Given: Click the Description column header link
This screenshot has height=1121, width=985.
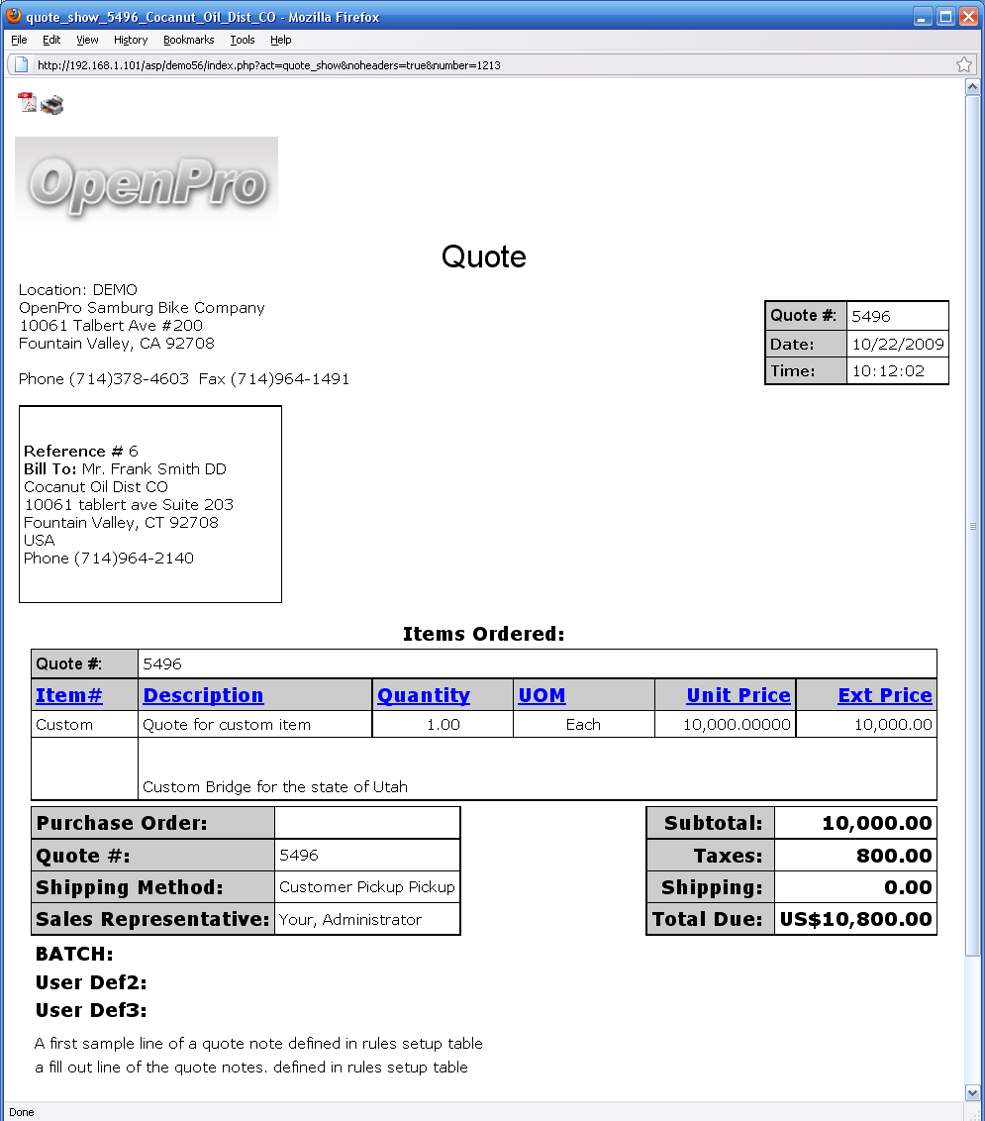Looking at the screenshot, I should tap(203, 695).
